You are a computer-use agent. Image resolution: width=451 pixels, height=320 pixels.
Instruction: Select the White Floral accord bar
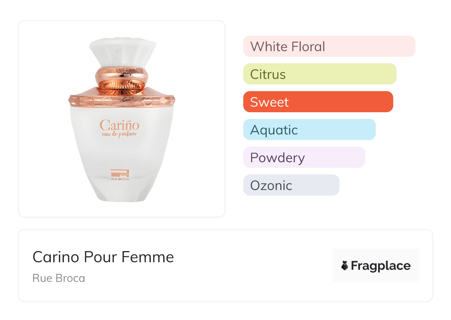pyautogui.click(x=329, y=46)
